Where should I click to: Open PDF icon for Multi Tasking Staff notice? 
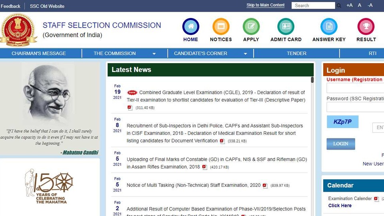(265, 186)
